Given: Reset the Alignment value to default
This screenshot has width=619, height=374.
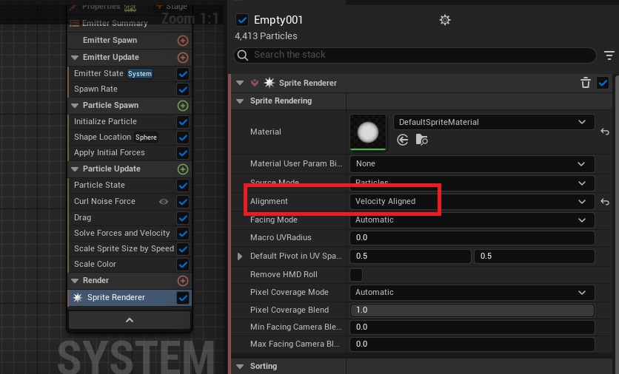Looking at the screenshot, I should [605, 202].
